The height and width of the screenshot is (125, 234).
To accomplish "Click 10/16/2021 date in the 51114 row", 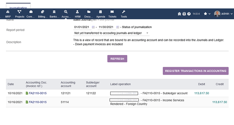I will tap(15, 102).
